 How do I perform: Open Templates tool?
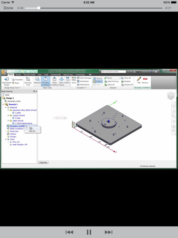coord(17,80)
